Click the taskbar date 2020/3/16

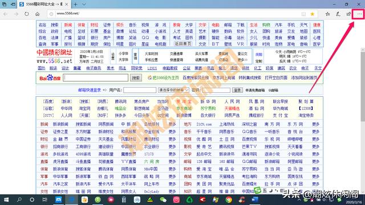coord(354,203)
